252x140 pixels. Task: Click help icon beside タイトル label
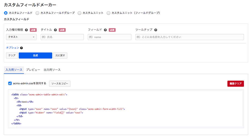(55, 30)
